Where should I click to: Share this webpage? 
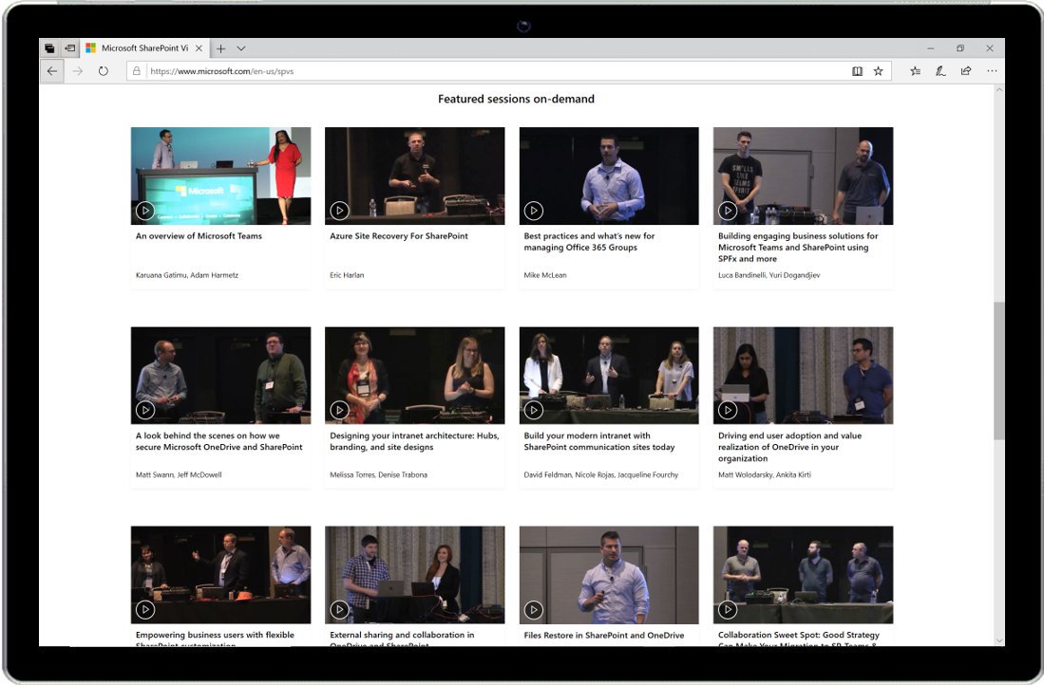pos(965,70)
